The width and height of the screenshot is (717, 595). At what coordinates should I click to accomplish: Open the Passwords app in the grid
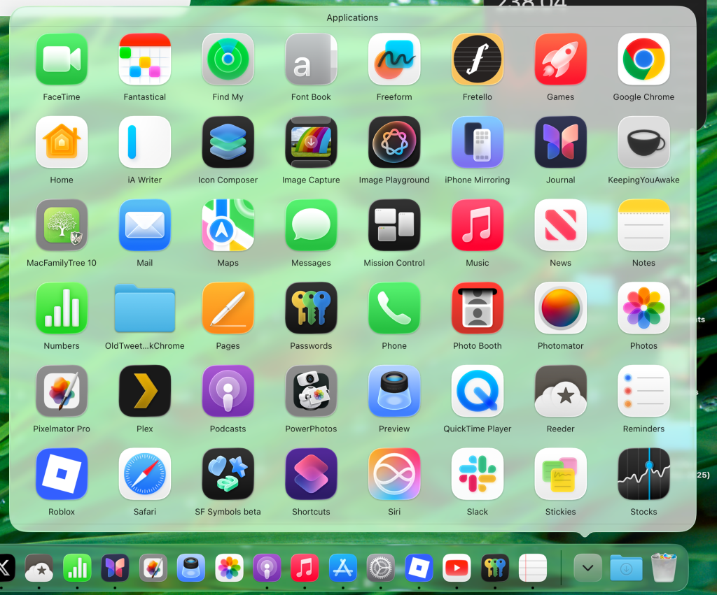coord(311,308)
